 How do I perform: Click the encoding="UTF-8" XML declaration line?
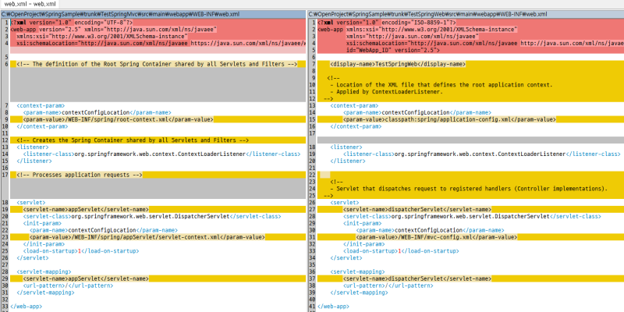click(158, 23)
